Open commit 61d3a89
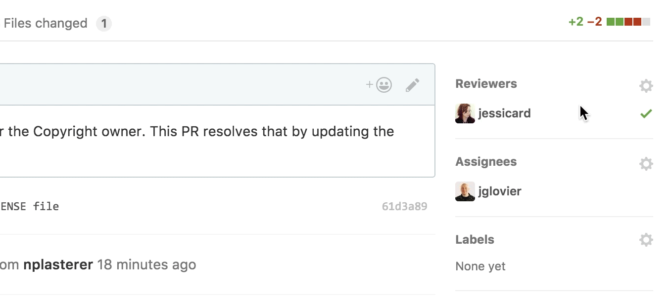The height and width of the screenshot is (296, 670). 404,206
